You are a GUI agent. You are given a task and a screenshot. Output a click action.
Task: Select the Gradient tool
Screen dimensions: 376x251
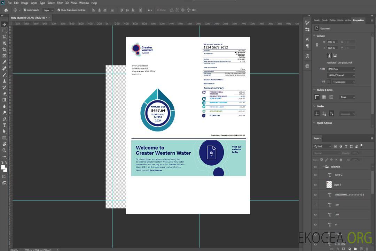coord(4,100)
